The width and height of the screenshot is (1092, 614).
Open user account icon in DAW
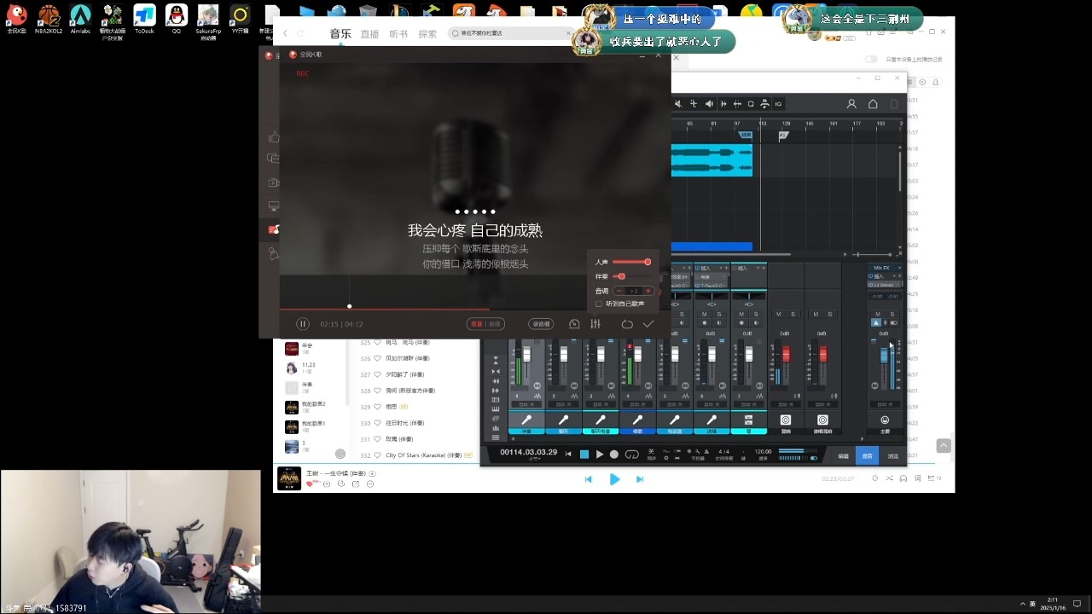(851, 104)
